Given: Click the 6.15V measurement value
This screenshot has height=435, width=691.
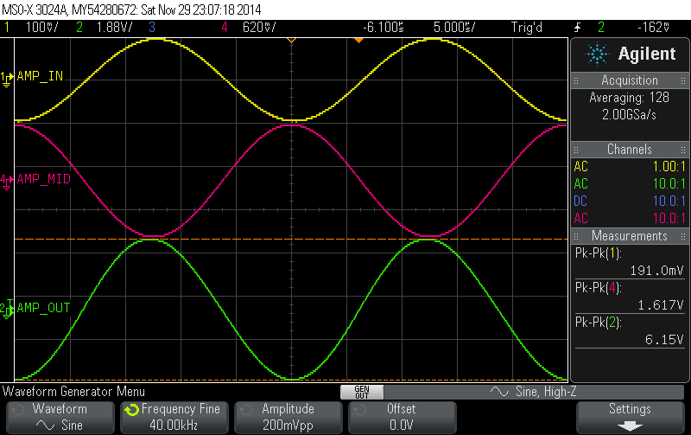Looking at the screenshot, I should (664, 340).
